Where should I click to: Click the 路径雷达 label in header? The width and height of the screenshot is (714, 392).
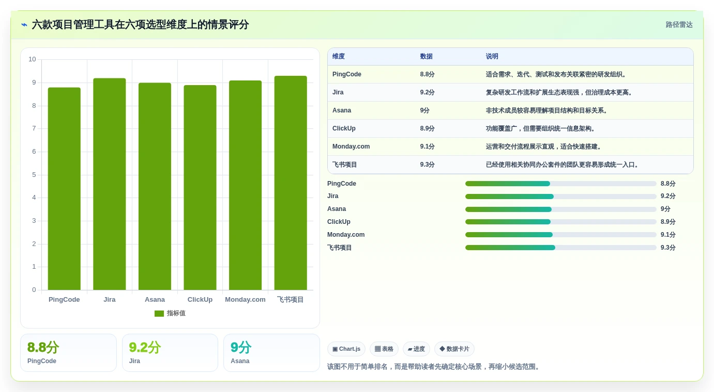coord(679,25)
